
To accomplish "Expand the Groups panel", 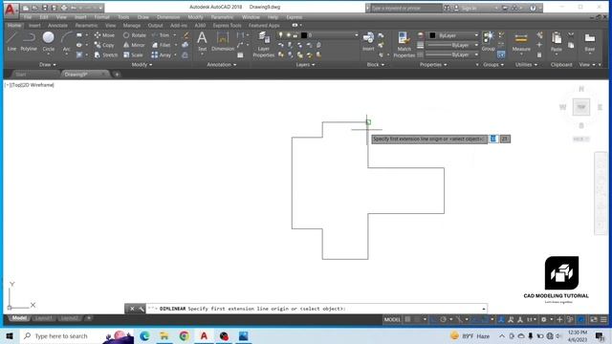I will tap(493, 65).
